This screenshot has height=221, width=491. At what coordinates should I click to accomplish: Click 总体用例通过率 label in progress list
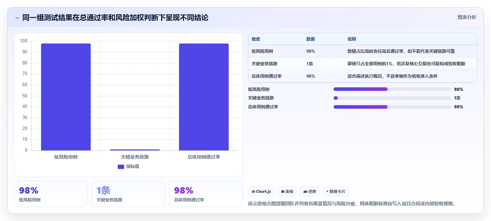pyautogui.click(x=263, y=107)
